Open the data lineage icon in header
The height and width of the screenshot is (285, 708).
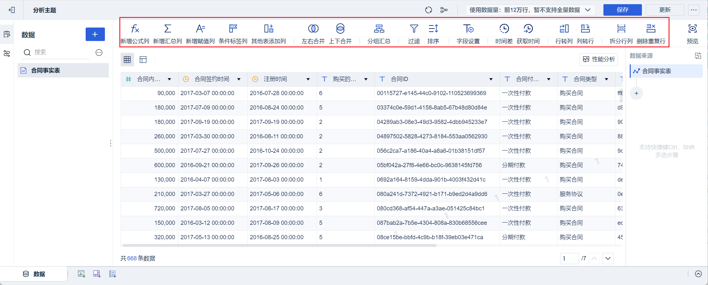[444, 10]
